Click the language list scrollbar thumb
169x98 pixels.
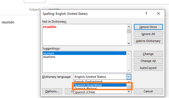pyautogui.click(x=129, y=87)
